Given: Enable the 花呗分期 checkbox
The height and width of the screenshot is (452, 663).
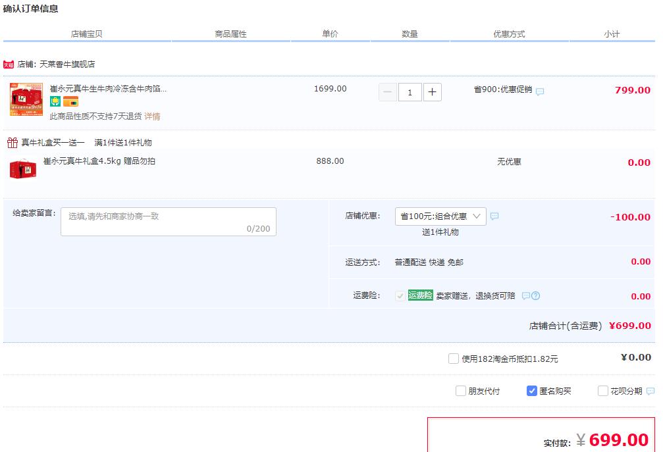Looking at the screenshot, I should (x=603, y=391).
